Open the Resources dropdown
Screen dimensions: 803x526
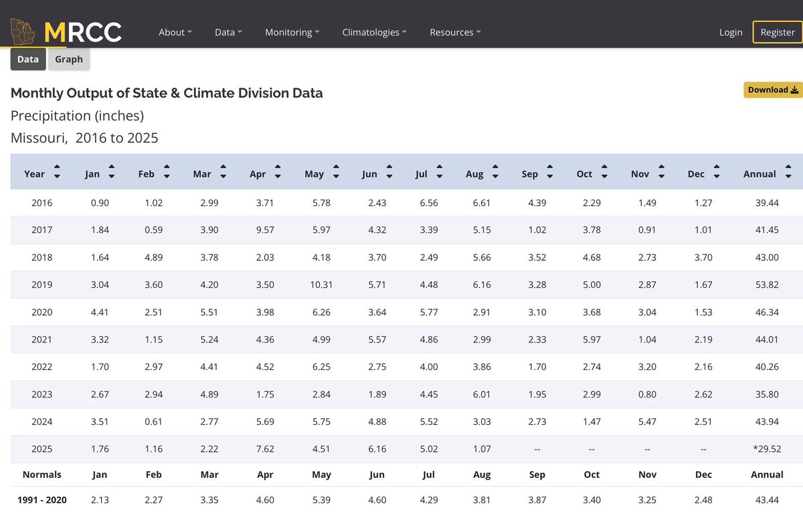click(x=455, y=32)
